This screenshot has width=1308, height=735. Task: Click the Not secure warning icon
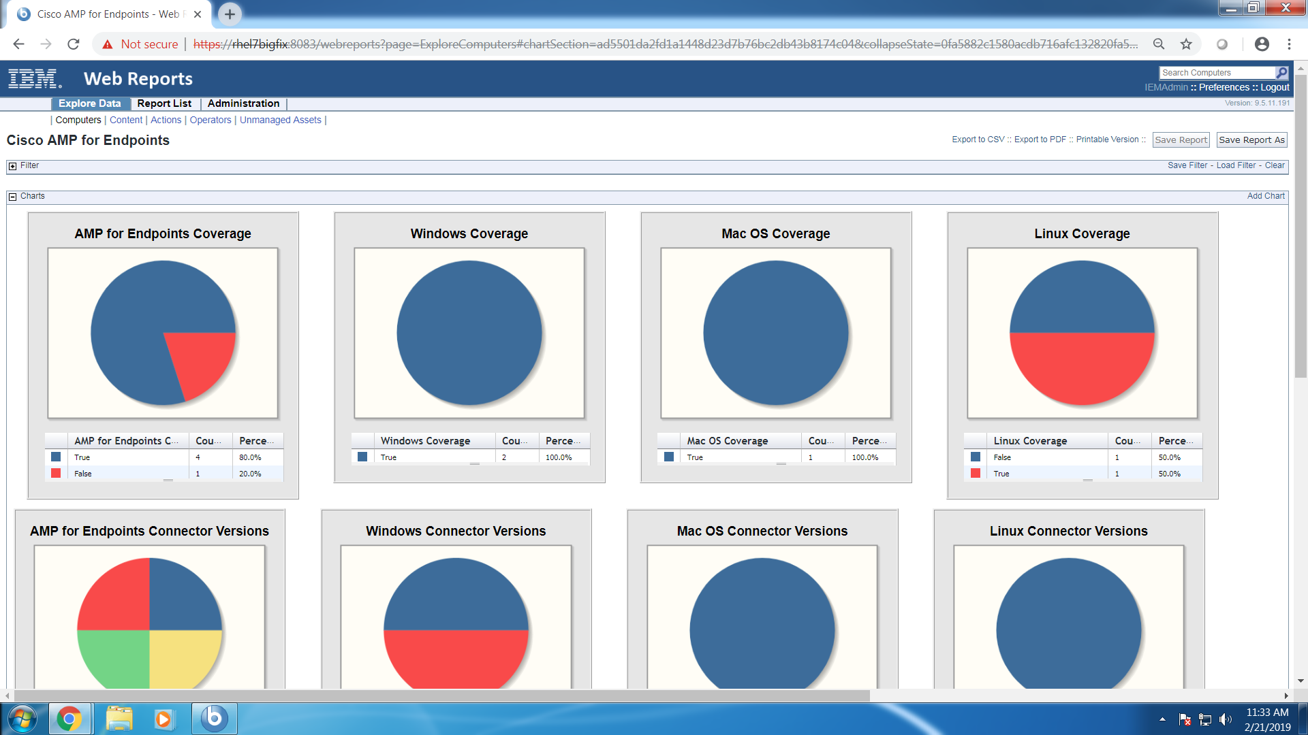click(107, 44)
